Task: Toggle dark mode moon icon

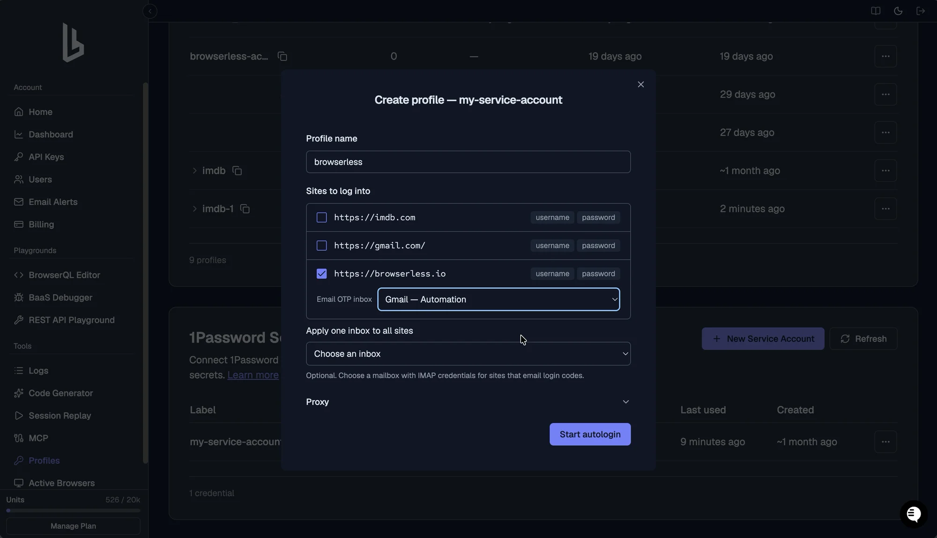Action: [x=898, y=11]
